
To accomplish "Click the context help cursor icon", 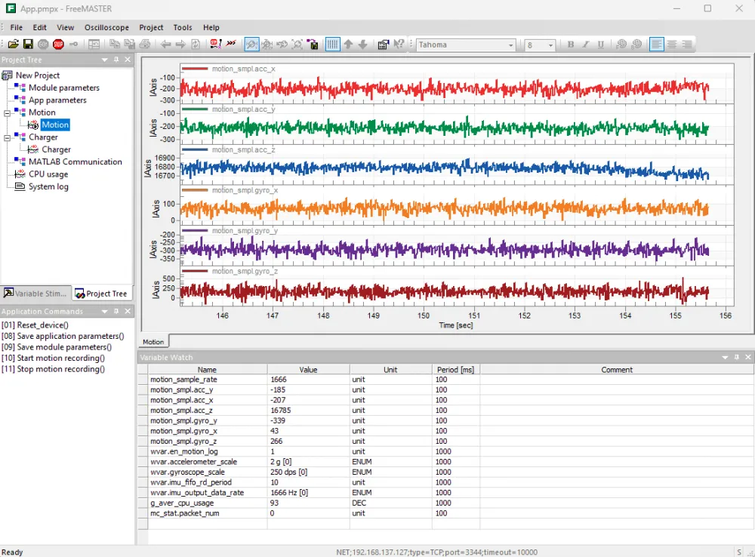I will pyautogui.click(x=399, y=45).
